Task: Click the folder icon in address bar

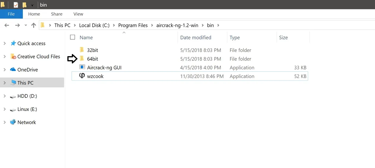Action: (43, 25)
